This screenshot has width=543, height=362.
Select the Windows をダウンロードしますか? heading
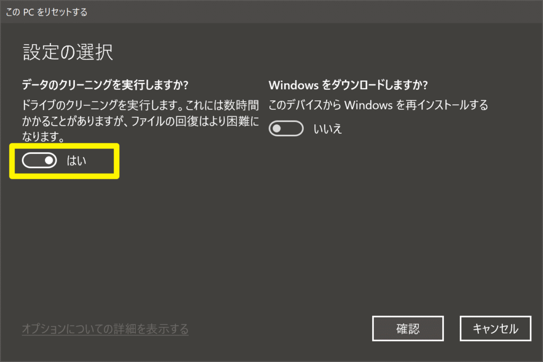[x=348, y=85]
